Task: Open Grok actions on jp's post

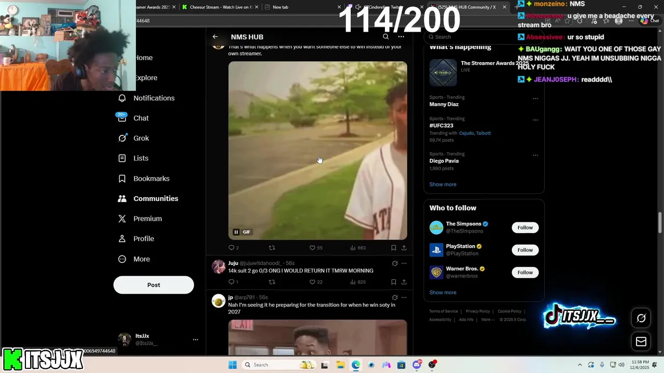Action: click(x=395, y=297)
